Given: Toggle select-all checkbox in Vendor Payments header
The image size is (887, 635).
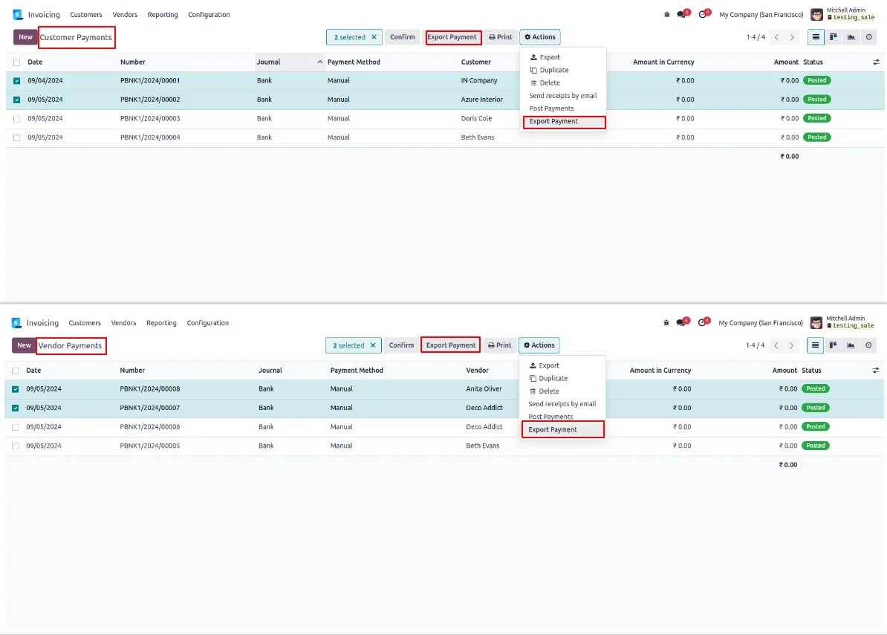Looking at the screenshot, I should [x=16, y=371].
